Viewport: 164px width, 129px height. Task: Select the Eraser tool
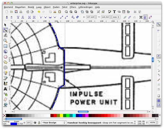pos(6,100)
